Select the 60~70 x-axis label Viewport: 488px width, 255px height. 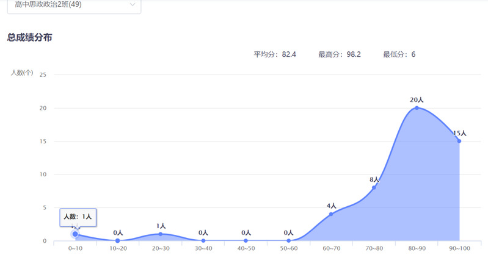pyautogui.click(x=332, y=249)
